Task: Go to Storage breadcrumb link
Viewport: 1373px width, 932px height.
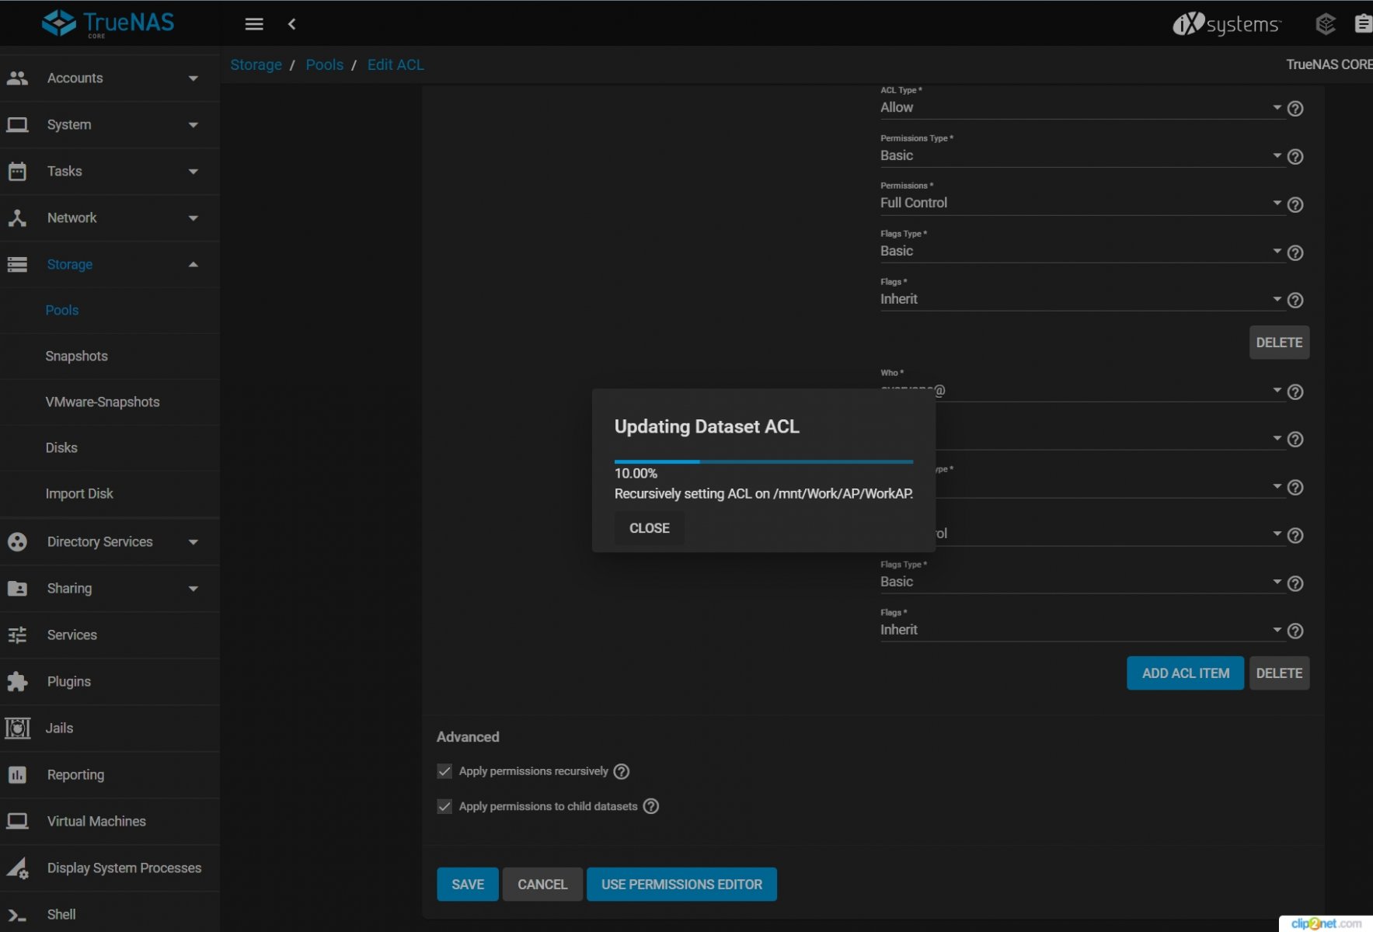Action: tap(256, 64)
